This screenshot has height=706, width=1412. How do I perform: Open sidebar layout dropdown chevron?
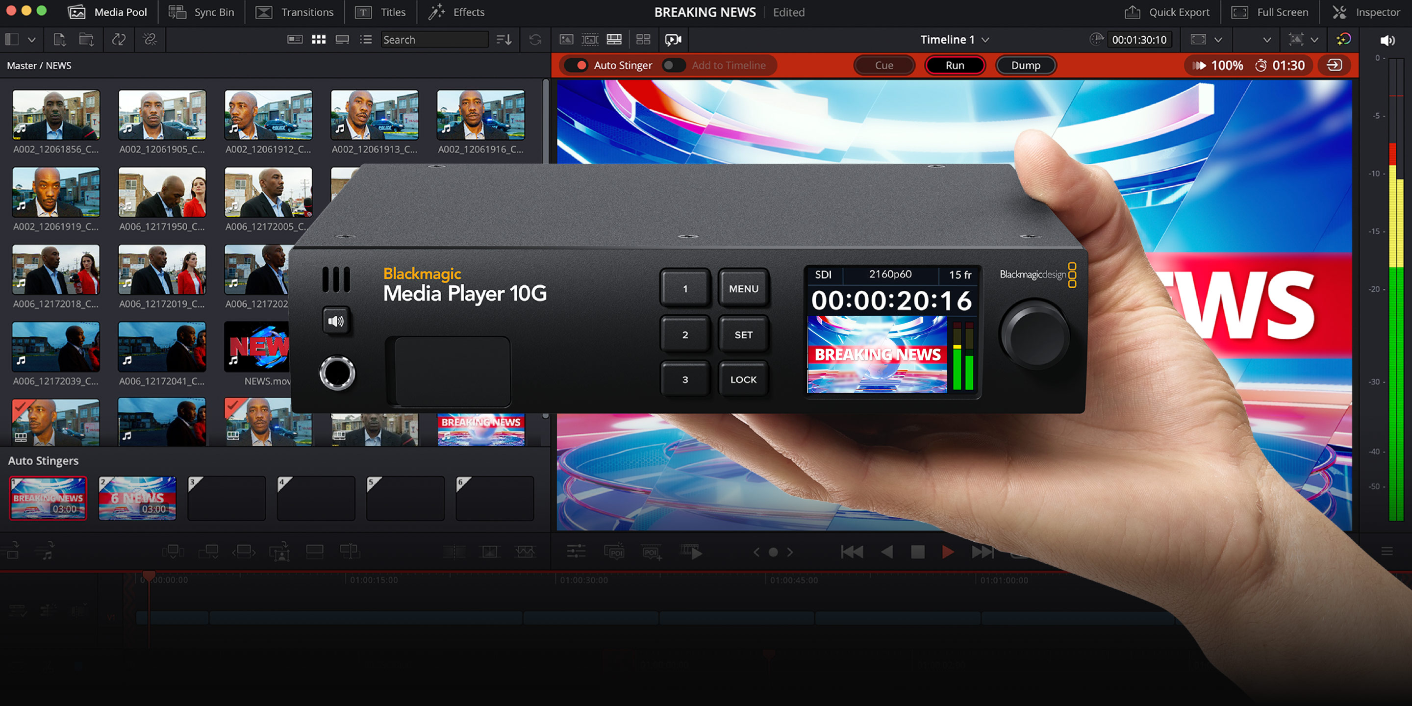(x=32, y=40)
